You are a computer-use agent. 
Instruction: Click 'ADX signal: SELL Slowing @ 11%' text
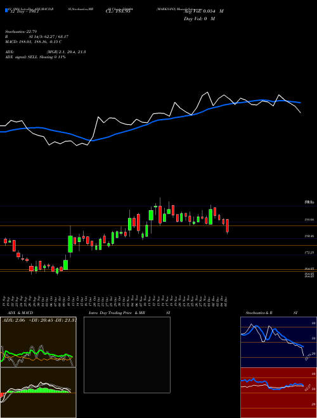click(x=36, y=57)
